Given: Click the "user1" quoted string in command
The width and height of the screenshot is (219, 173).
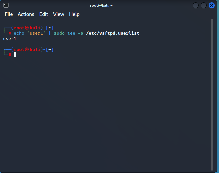Looking at the screenshot, I should point(36,33).
